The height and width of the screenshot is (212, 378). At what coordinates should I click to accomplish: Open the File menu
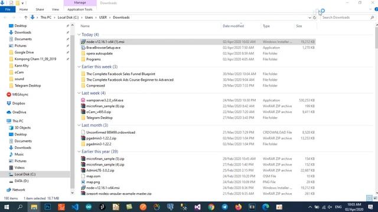tap(8, 9)
